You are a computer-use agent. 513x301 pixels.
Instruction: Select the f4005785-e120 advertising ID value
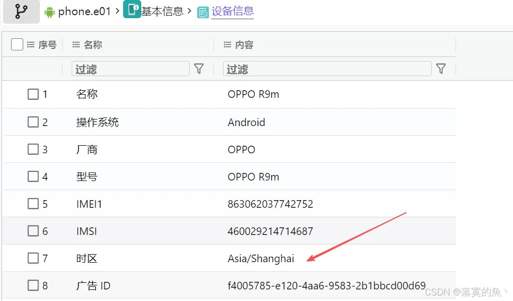pos(326,286)
